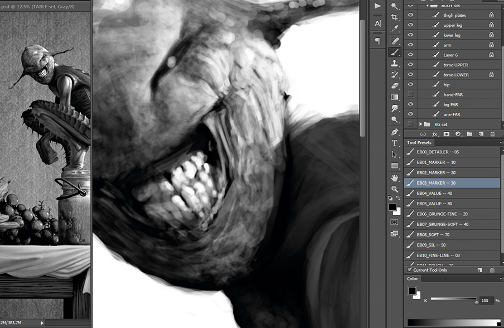The image size is (504, 328).
Task: Choose the Gradient tool
Action: pyautogui.click(x=395, y=97)
